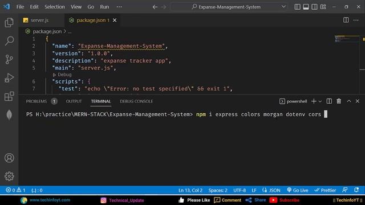Image resolution: width=365 pixels, height=205 pixels.
Task: Open the MongoDB leaf icon view
Action: [x=9, y=114]
